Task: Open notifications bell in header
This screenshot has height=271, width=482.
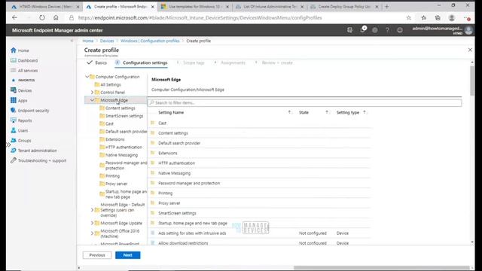Action: tap(363, 30)
